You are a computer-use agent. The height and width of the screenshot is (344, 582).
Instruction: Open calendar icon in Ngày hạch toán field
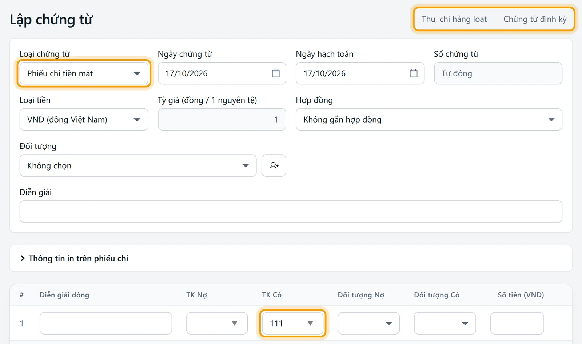pos(414,73)
